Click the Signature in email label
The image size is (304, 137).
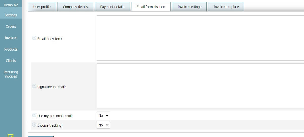[x=51, y=87]
